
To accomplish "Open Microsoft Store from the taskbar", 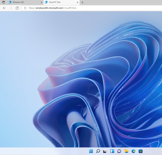I will tap(140, 151).
